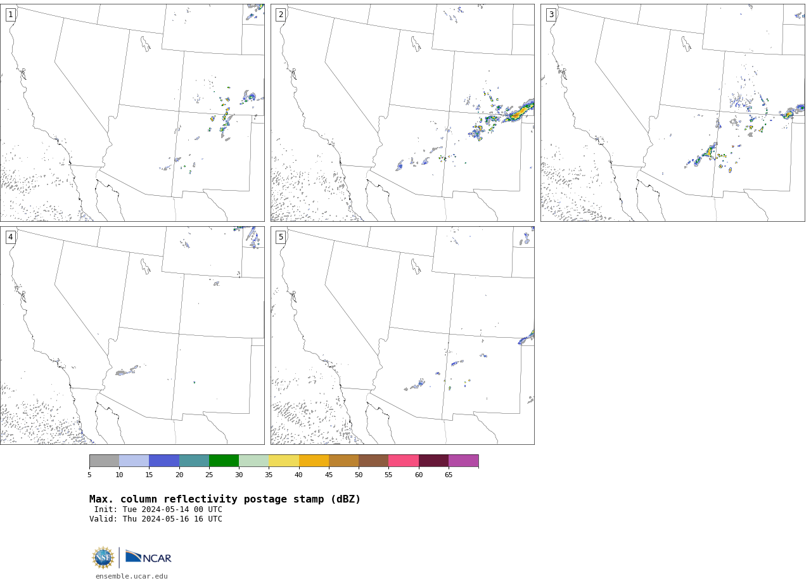
Task: Open ensemble member 2 reflectivity map
Action: coord(402,113)
